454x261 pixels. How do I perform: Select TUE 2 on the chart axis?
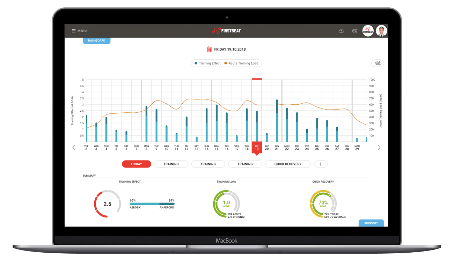pyautogui.click(x=86, y=148)
